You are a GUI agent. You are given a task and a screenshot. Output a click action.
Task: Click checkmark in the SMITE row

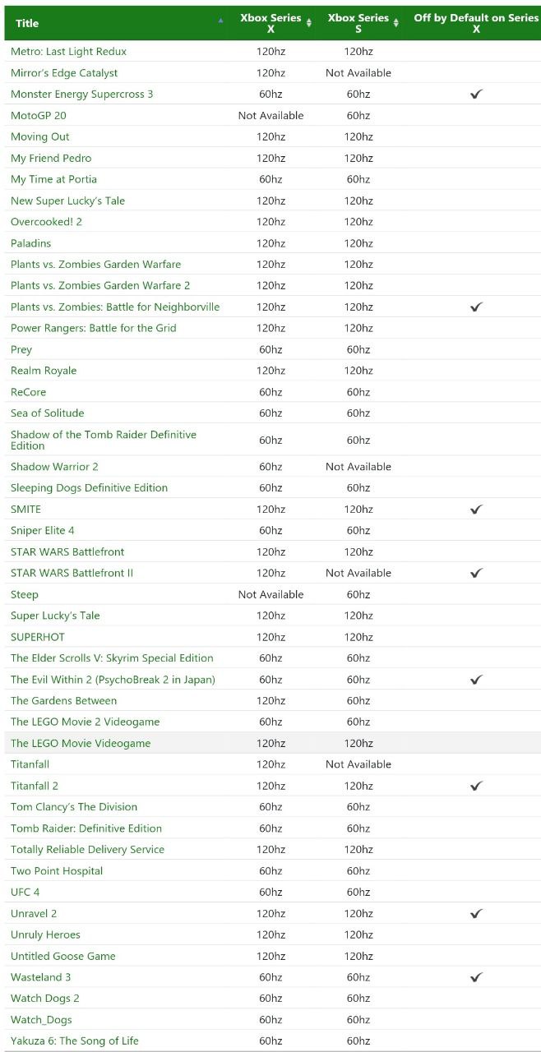(476, 510)
